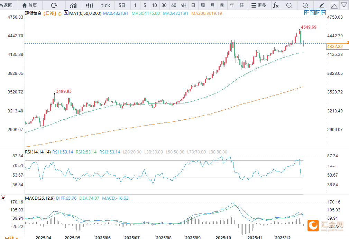
Task: Expand the 日线 selector at bottom left
Action: (12, 238)
